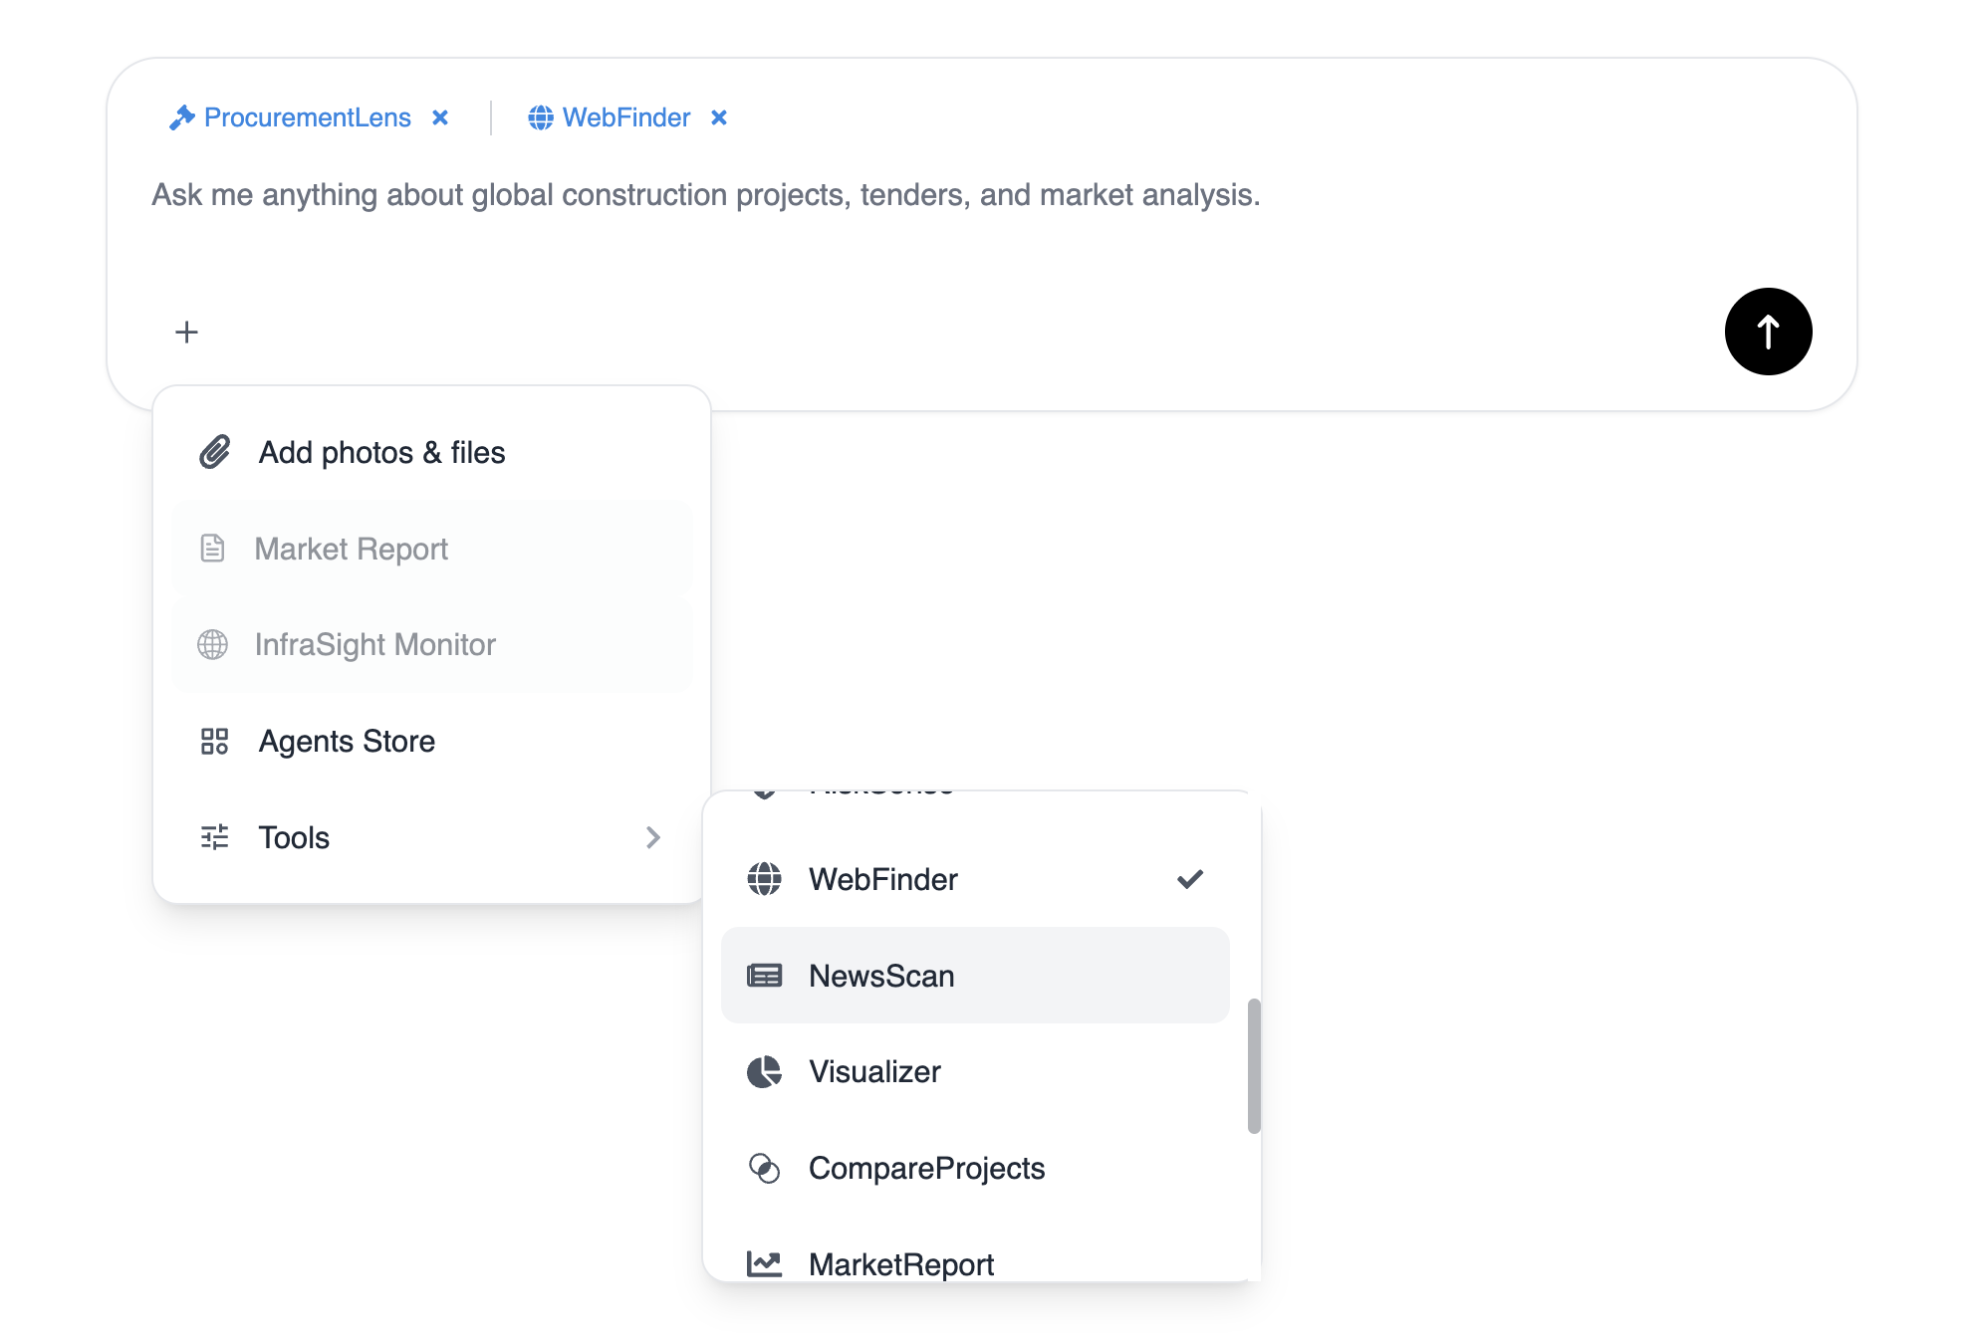The width and height of the screenshot is (1966, 1344).
Task: Click the plus attachment button
Action: tap(186, 332)
